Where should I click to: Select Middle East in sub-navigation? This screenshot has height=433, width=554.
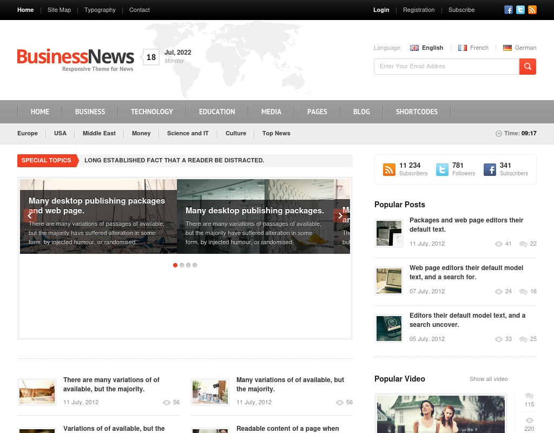pyautogui.click(x=99, y=133)
